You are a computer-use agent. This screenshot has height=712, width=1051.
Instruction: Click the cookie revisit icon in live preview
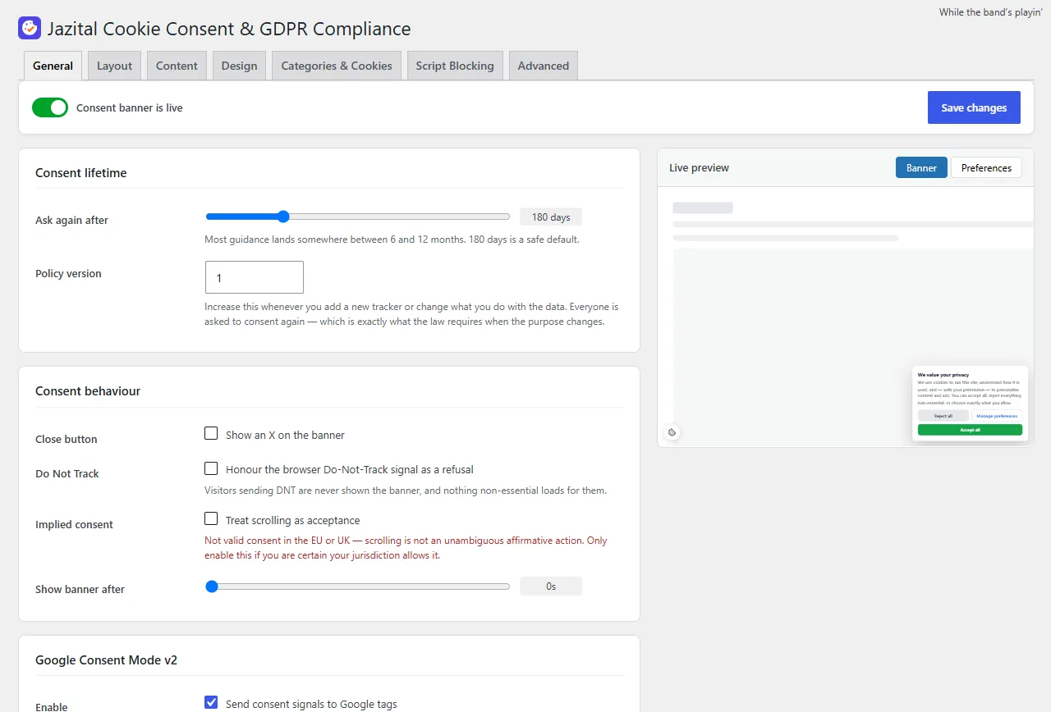tap(672, 432)
